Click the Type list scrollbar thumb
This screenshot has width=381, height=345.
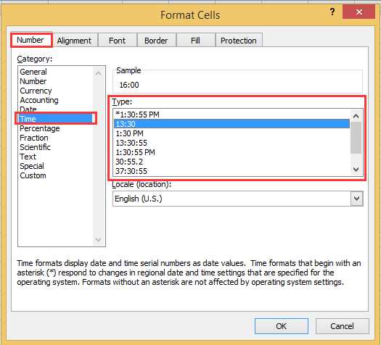coord(356,138)
